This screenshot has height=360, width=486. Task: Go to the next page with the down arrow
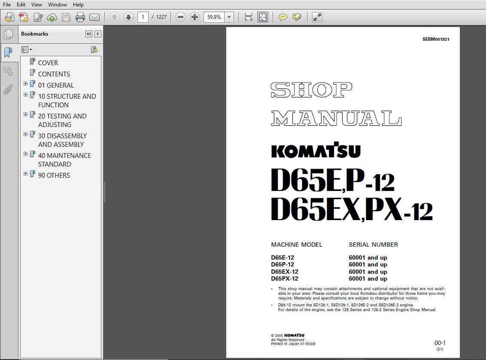pos(128,17)
